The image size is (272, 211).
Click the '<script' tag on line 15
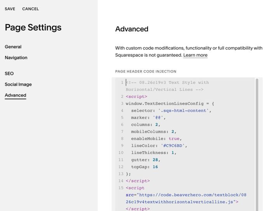click(135, 188)
